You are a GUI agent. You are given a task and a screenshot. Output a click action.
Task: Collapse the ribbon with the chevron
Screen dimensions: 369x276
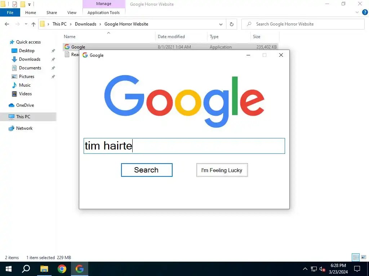coord(357,13)
